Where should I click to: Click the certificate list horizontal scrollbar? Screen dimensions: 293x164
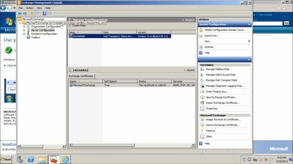coord(103,145)
